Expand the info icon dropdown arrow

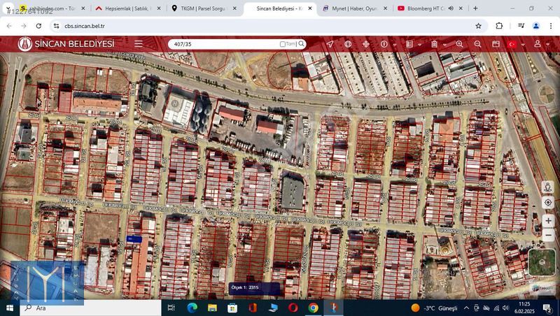[393, 44]
